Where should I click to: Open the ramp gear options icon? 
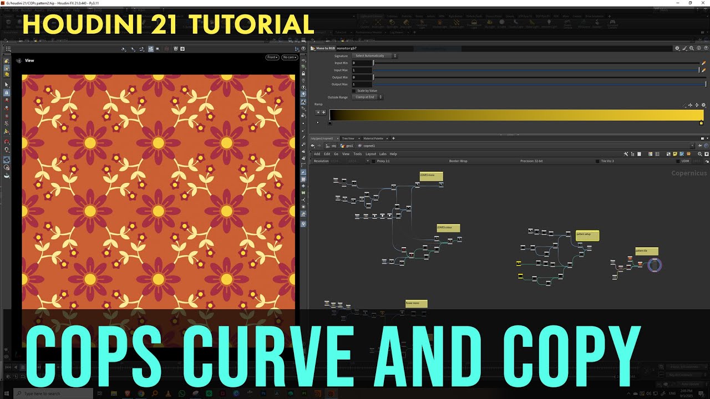[703, 105]
